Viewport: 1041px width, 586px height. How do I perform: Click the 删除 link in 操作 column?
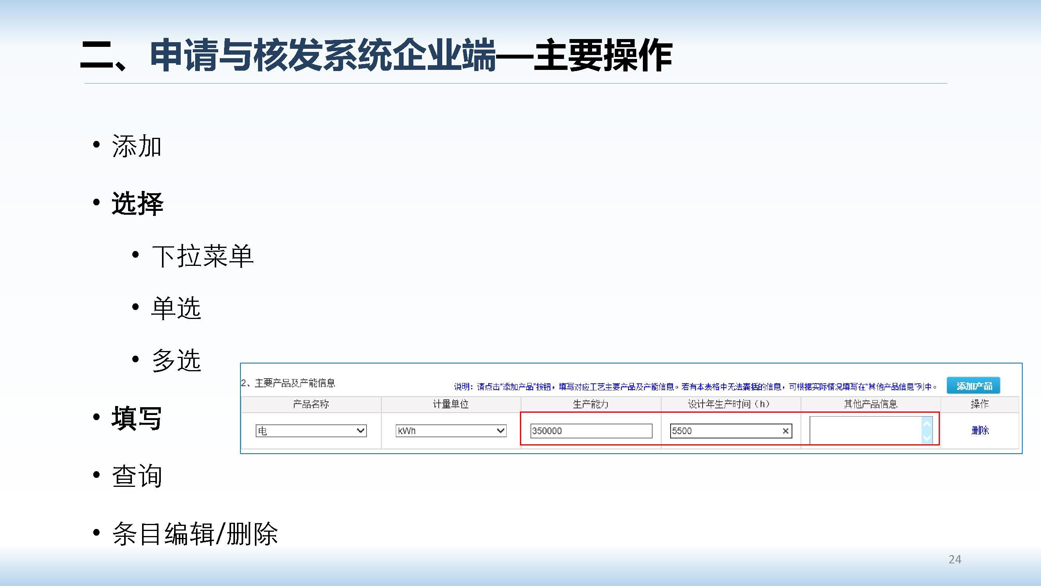(x=980, y=430)
